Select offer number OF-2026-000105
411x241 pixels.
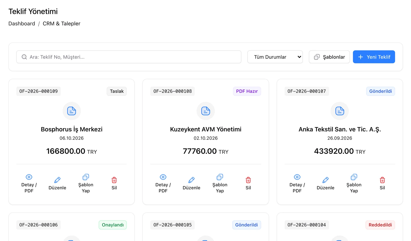tap(173, 225)
